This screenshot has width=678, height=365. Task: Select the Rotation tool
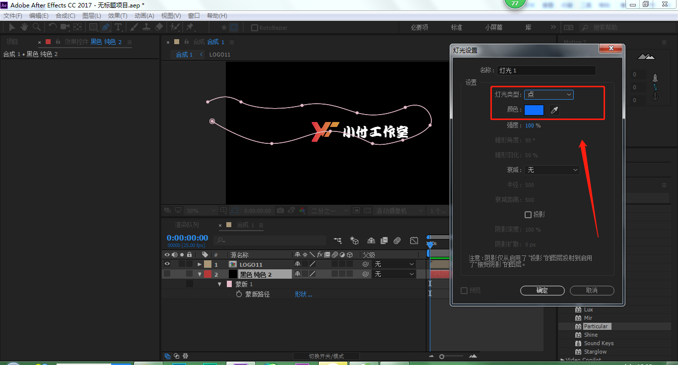53,27
